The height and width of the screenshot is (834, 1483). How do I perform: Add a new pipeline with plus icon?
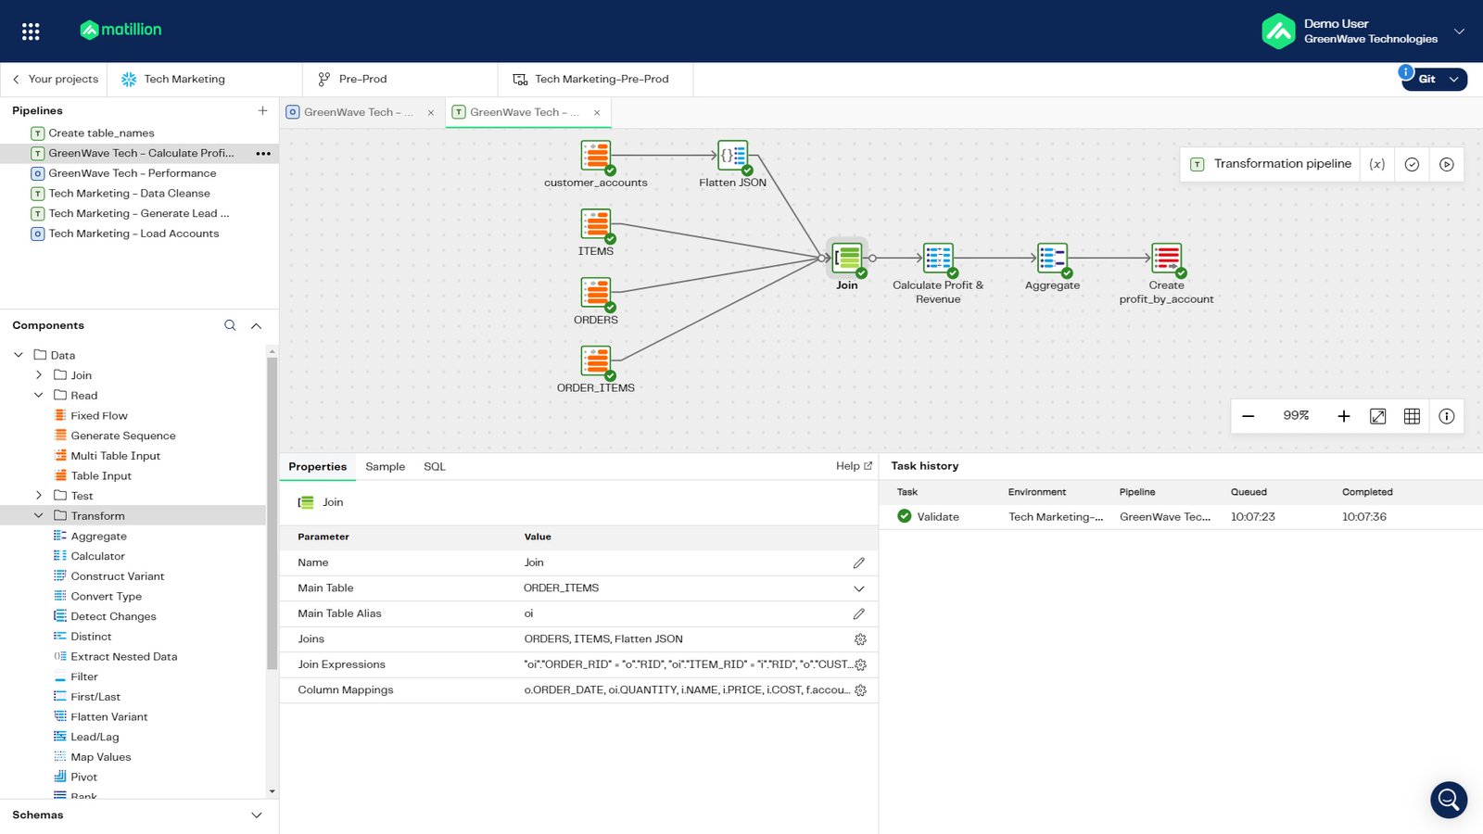[x=262, y=110]
